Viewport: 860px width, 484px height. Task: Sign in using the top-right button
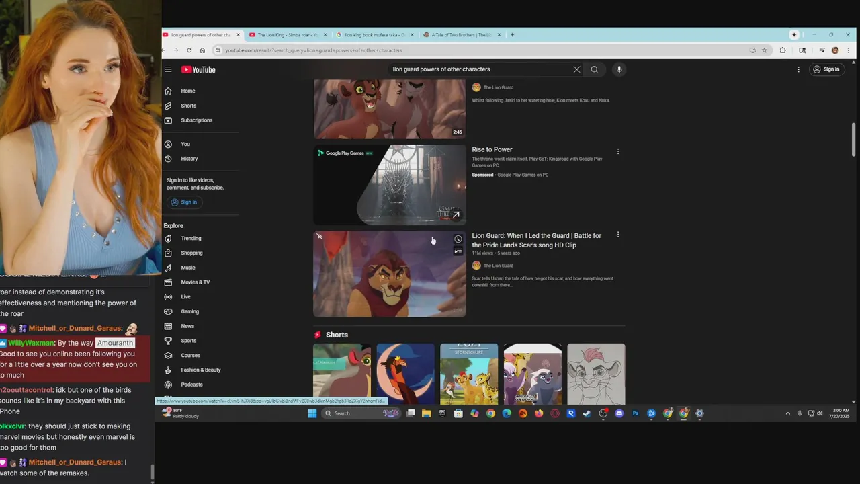[826, 69]
